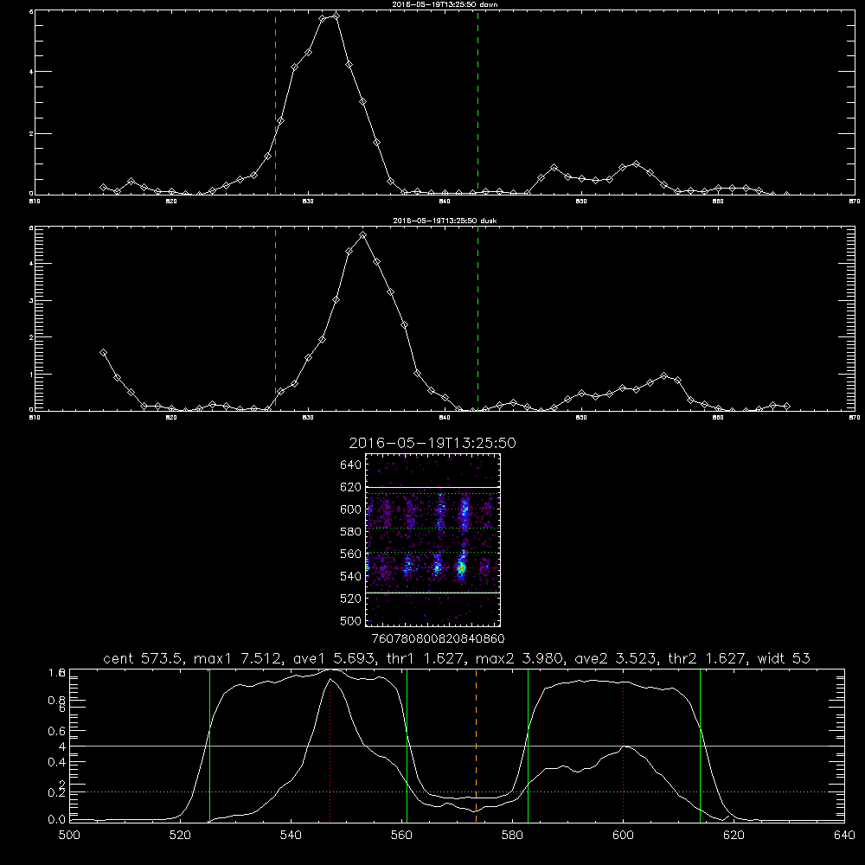
Task: Click the green vertical line near 525 in bottom plot
Action: pos(209,745)
